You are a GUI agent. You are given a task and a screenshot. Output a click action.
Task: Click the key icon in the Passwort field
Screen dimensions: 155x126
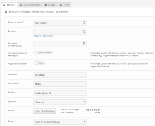(x=84, y=32)
